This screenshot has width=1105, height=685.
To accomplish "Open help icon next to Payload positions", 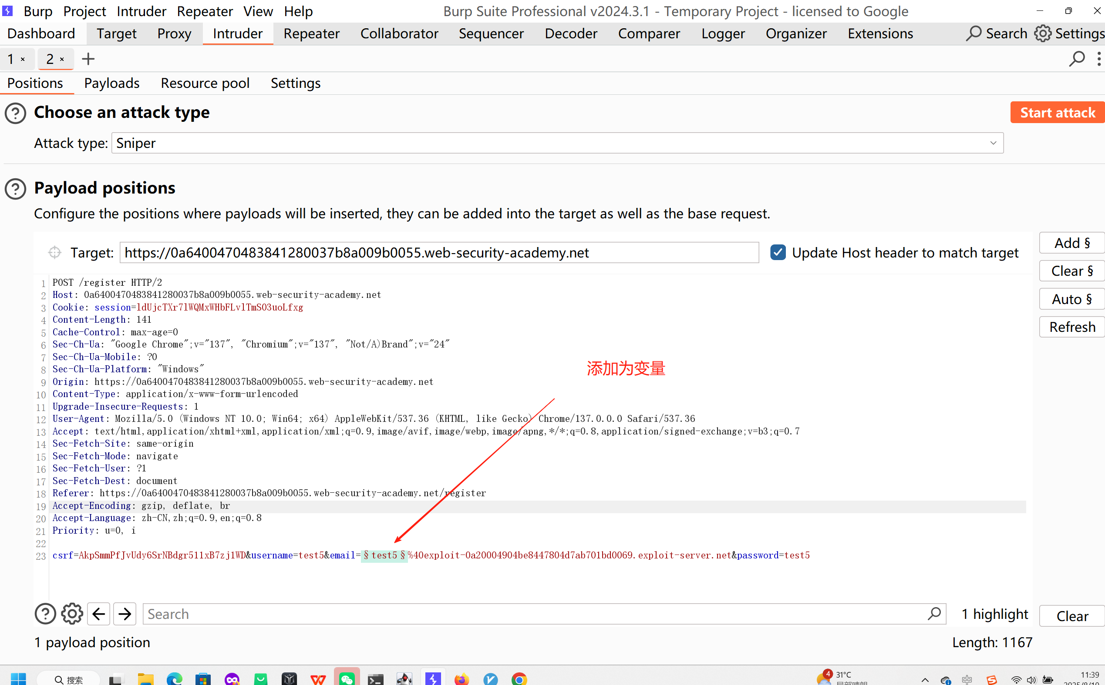I will click(x=15, y=188).
